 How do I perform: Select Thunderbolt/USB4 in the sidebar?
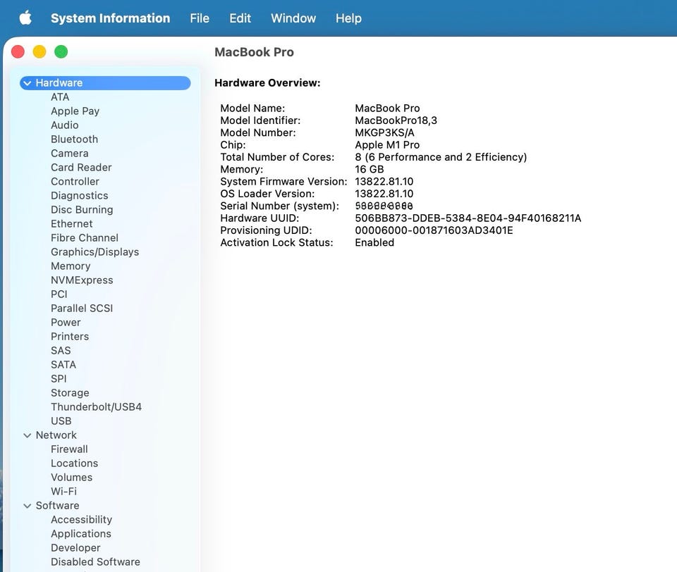tap(97, 406)
